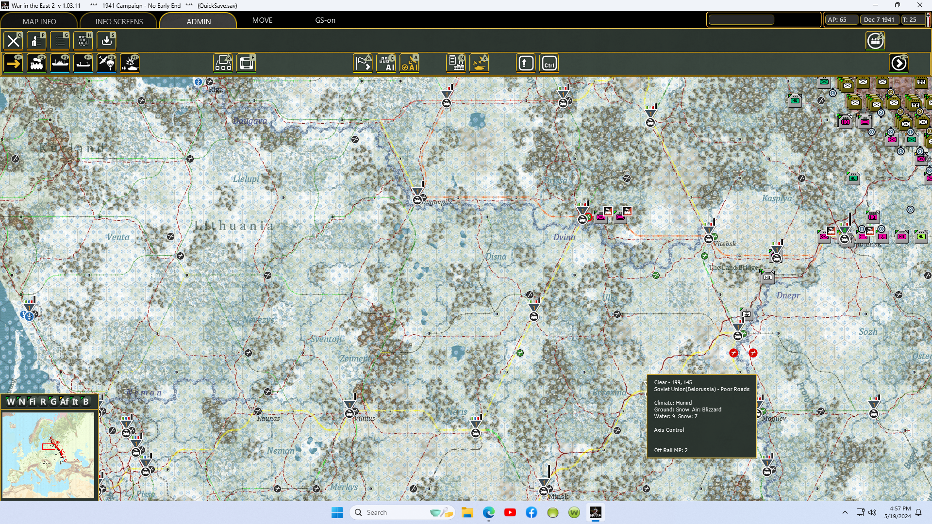Toggle the Ctrl key lock button

click(549, 63)
